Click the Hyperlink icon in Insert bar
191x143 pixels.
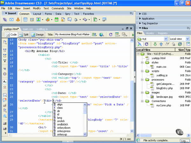pyautogui.click(x=4, y=19)
